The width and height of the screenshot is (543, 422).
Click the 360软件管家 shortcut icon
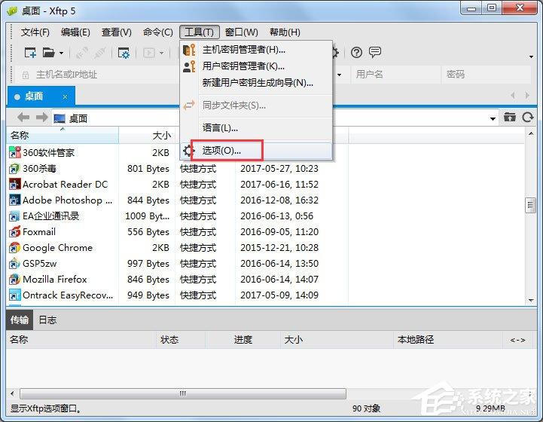[x=14, y=152]
